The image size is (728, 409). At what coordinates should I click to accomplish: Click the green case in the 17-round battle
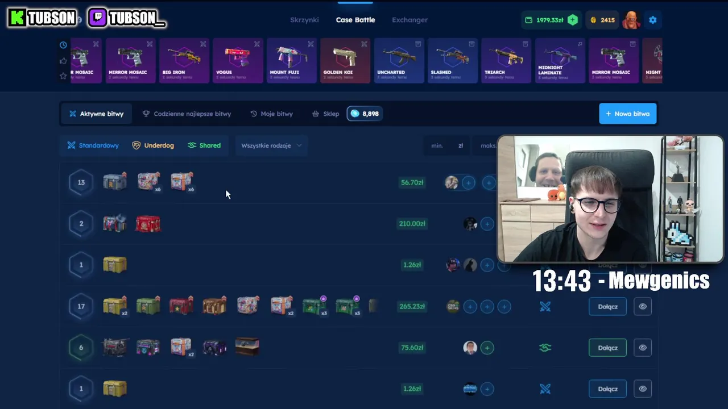point(148,306)
